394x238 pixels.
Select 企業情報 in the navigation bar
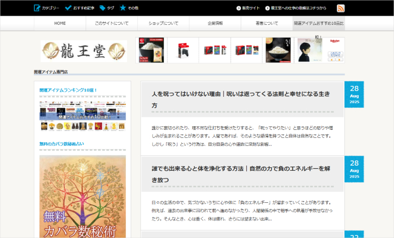coord(215,23)
